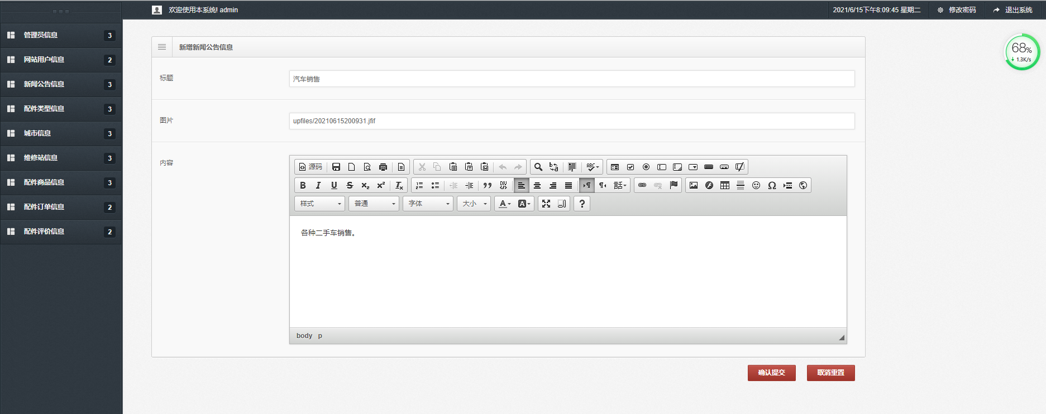Open 新闻公告信息 menu in sidebar
This screenshot has height=414, width=1046.
pyautogui.click(x=61, y=84)
